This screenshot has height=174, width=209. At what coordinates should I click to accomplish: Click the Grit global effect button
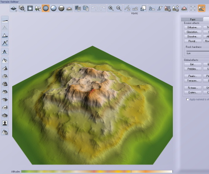(193, 64)
